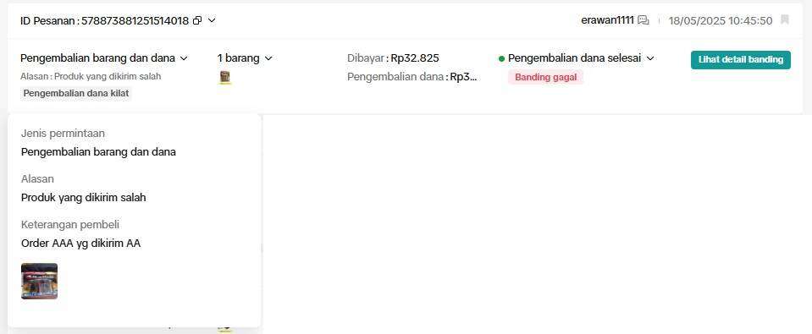
Task: Open the small product thumbnail under 1 barang
Action: [224, 78]
